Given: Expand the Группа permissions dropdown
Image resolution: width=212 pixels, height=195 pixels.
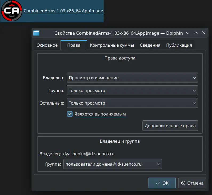Looking at the screenshot, I should coord(132,90).
